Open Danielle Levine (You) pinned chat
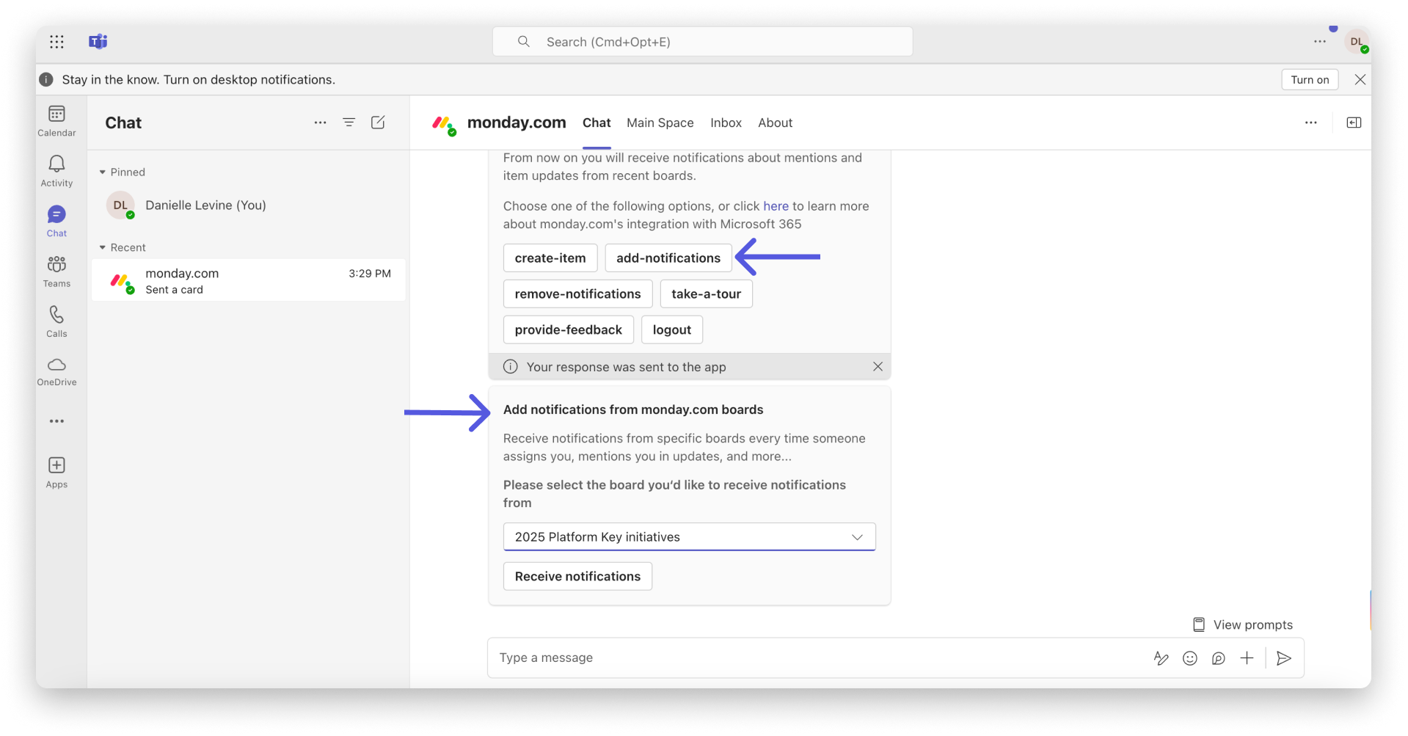The width and height of the screenshot is (1408, 736). [248, 205]
